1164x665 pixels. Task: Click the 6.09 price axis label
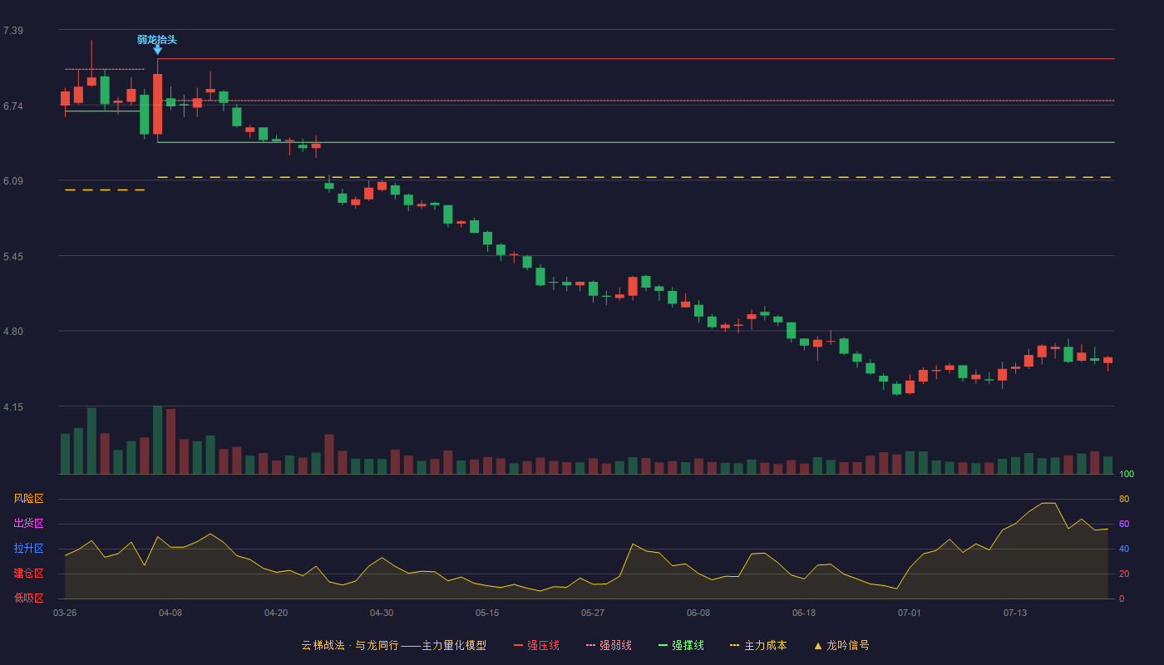13,181
